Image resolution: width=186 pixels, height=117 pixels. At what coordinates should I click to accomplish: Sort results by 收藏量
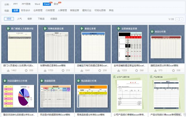coord(54,19)
